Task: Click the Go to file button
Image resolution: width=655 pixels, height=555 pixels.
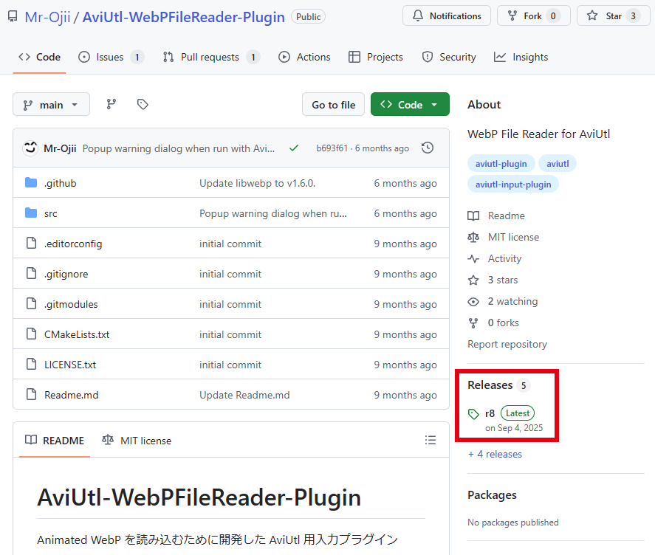Action: tap(333, 105)
